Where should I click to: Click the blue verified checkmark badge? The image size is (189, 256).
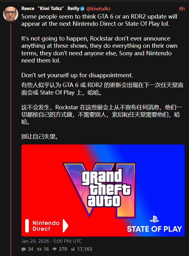tap(82, 9)
